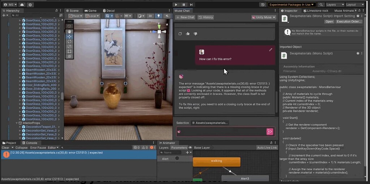This screenshot has height=184, width=370.
Task: Click Open button for Swapmaterials script
Action: click(329, 21)
